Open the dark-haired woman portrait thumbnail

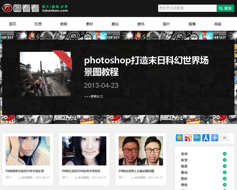[84, 151]
